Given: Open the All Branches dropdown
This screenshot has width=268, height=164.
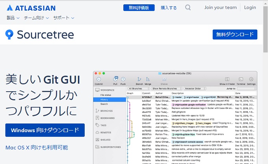Looking at the screenshot, I should pos(139,88).
